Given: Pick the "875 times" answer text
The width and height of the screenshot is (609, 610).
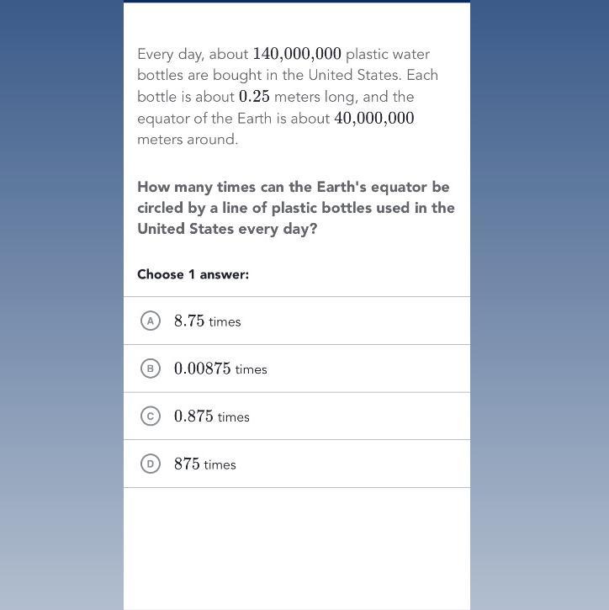Looking at the screenshot, I should point(205,464).
